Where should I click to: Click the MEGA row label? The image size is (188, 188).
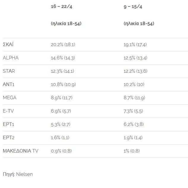tap(10, 98)
